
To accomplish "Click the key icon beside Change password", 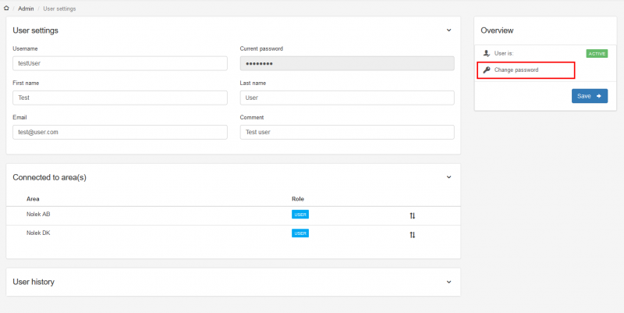I will [x=486, y=70].
